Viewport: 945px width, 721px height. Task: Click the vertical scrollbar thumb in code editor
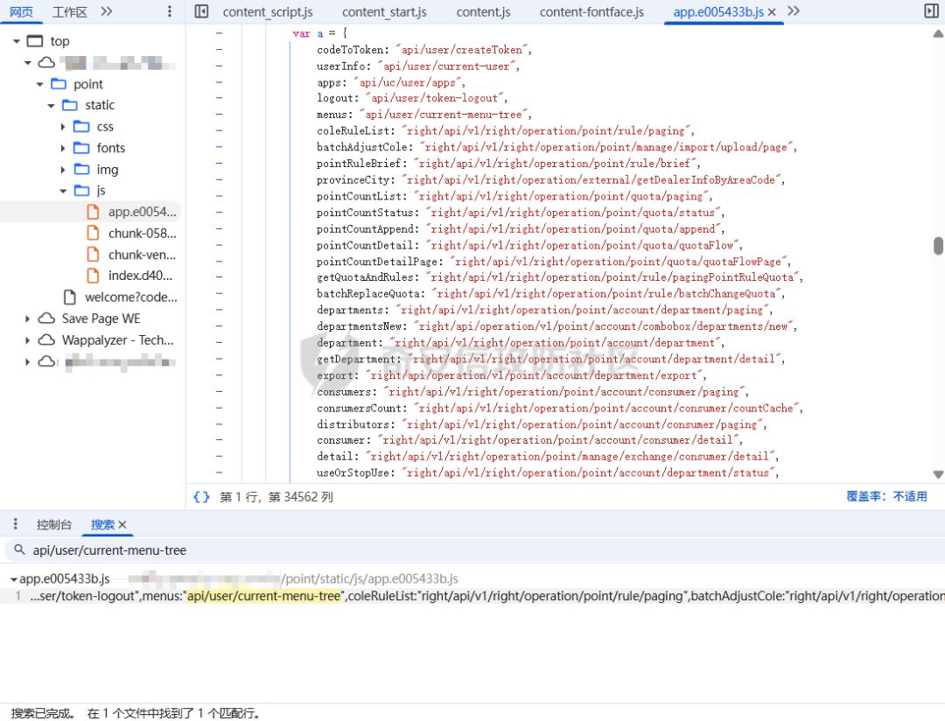coord(938,246)
